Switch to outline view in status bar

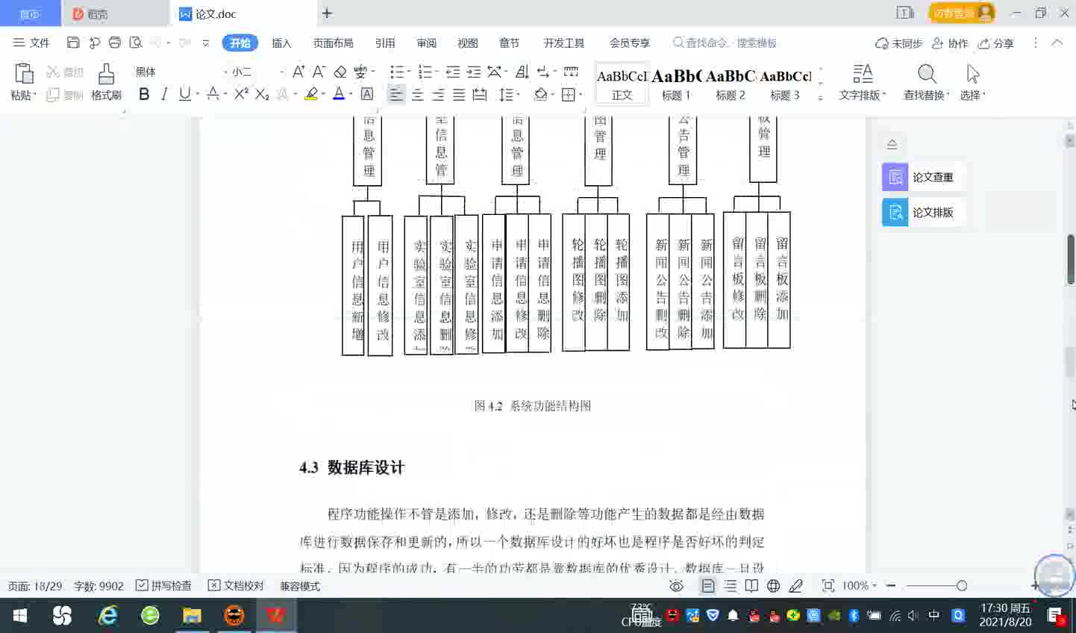pyautogui.click(x=730, y=586)
